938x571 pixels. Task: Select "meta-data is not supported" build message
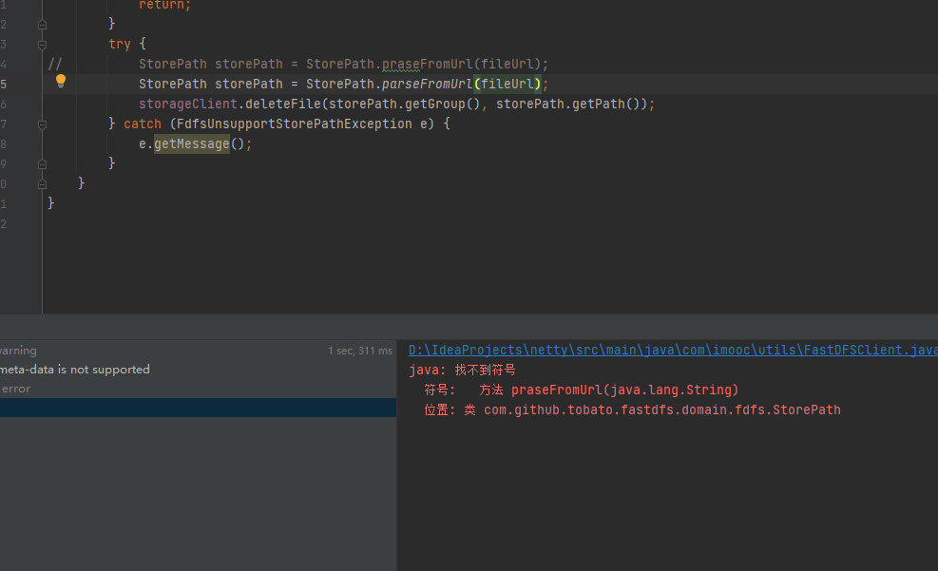click(75, 370)
